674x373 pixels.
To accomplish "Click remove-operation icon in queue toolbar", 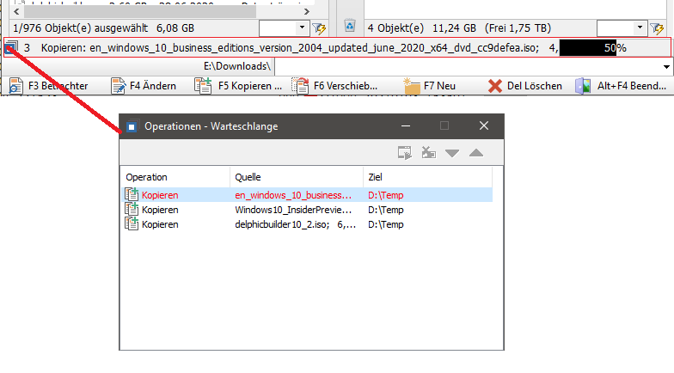I will pyautogui.click(x=429, y=153).
